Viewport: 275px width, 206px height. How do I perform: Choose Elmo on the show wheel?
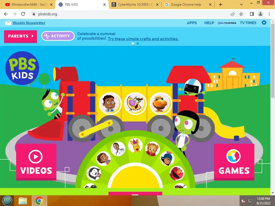[x=177, y=173]
